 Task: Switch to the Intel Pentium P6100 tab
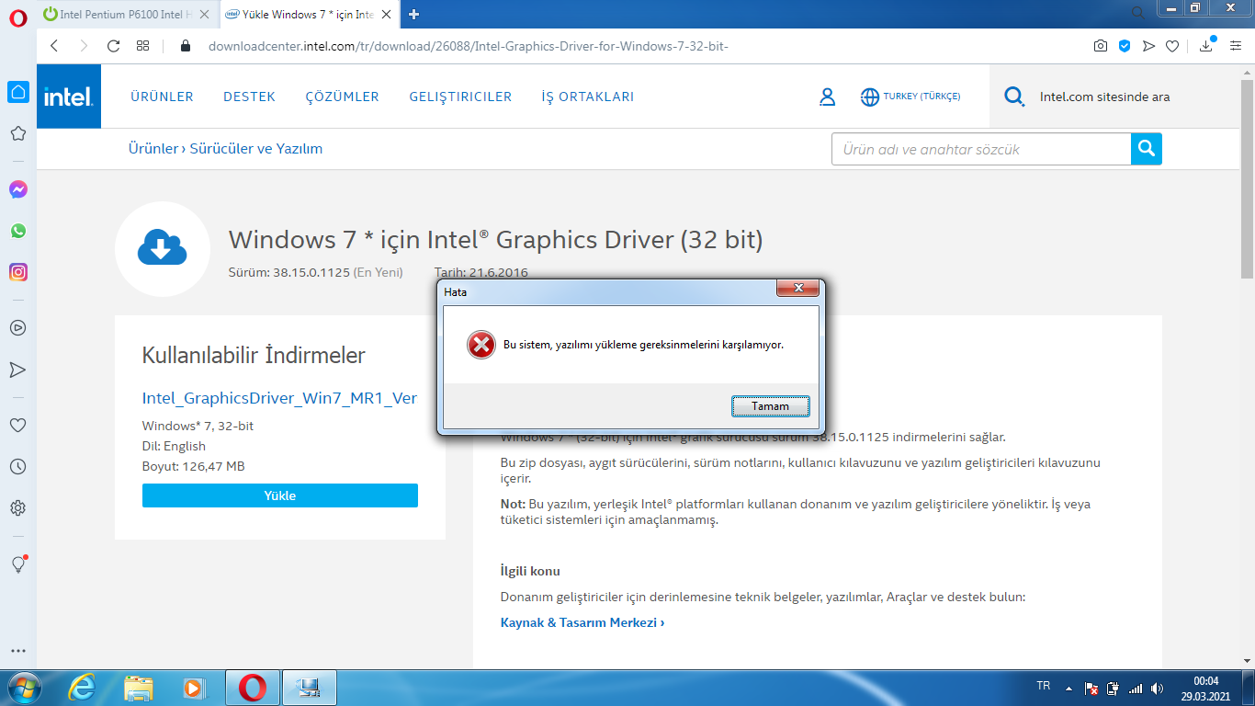pyautogui.click(x=125, y=14)
